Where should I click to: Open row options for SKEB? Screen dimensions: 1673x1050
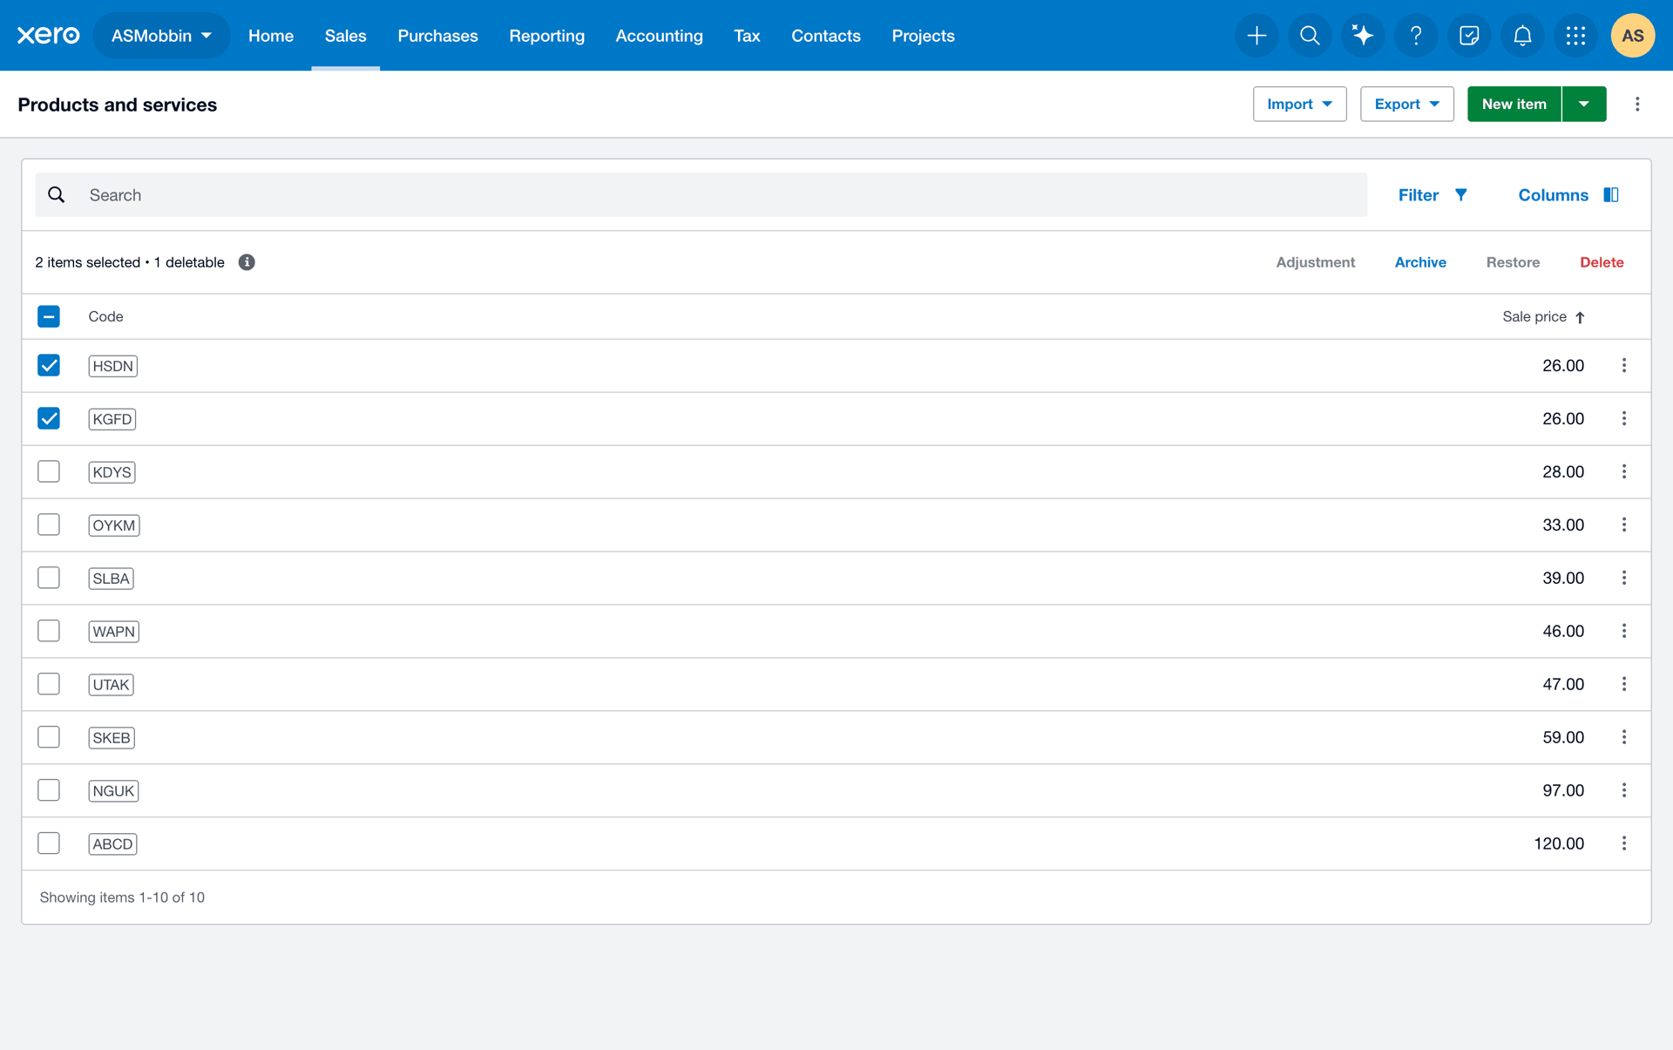[x=1624, y=738]
